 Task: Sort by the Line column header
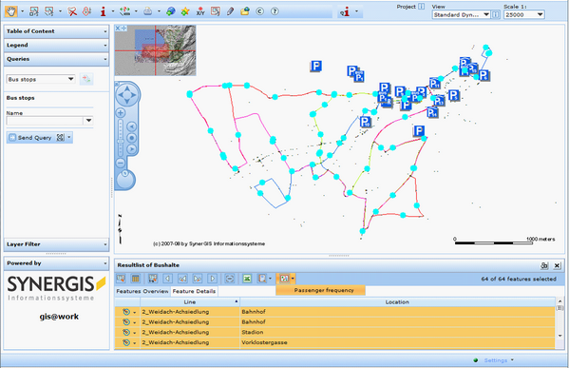click(190, 301)
